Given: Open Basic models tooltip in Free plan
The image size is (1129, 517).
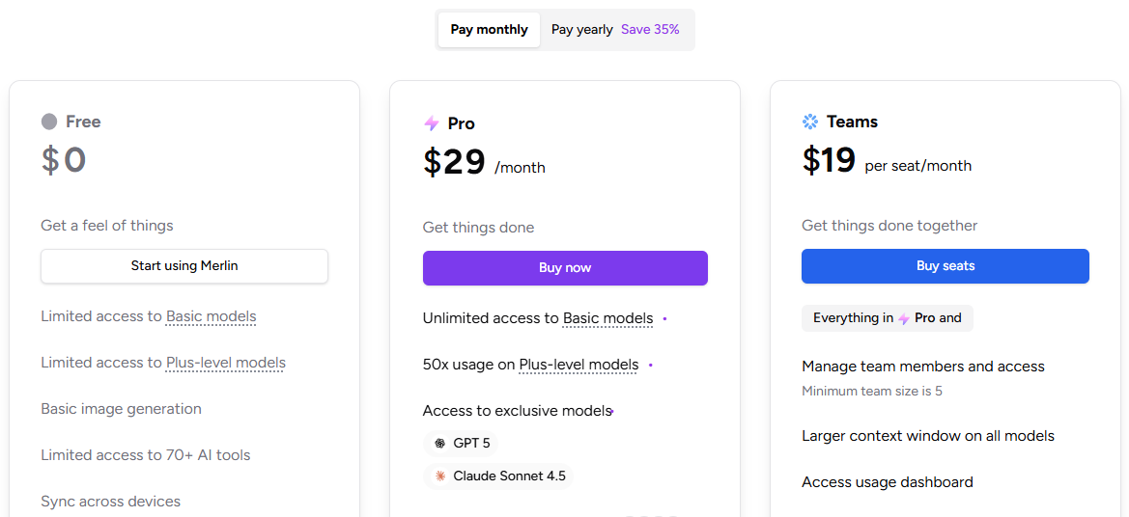Looking at the screenshot, I should pos(211,316).
